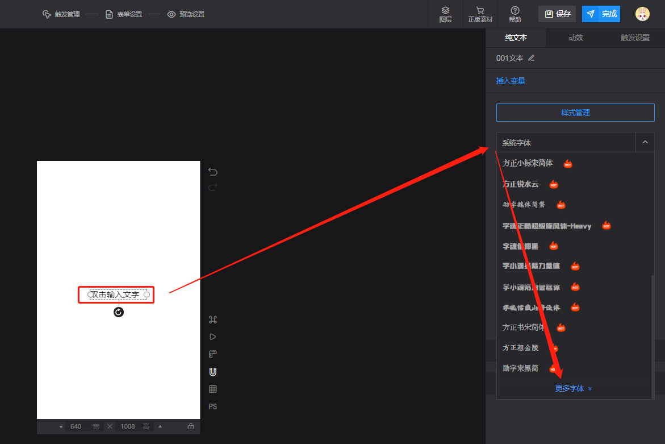Click the redo arrow icon
665x444 pixels.
tap(213, 187)
